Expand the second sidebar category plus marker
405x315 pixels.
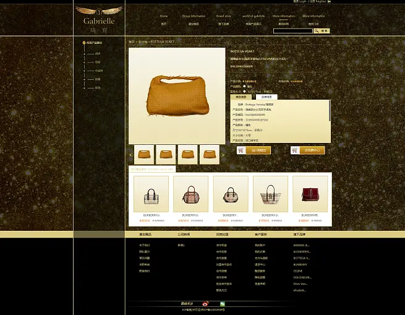click(85, 63)
